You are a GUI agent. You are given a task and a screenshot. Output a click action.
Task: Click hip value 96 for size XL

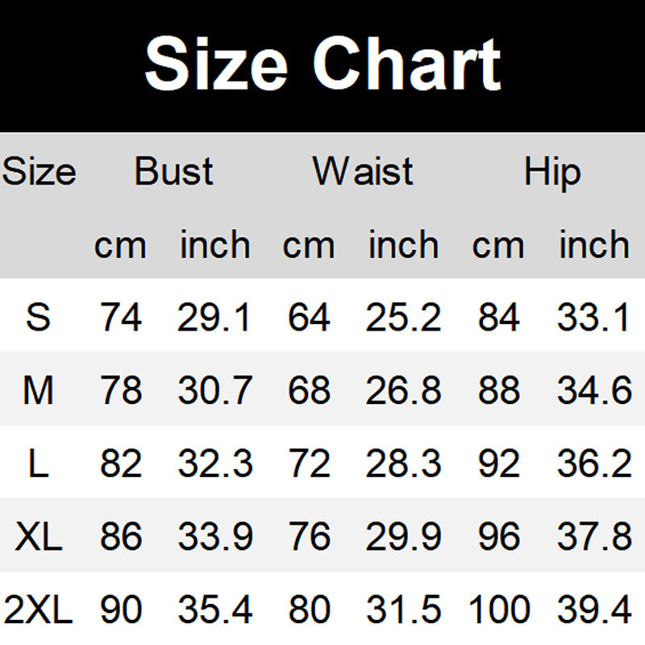tap(498, 537)
